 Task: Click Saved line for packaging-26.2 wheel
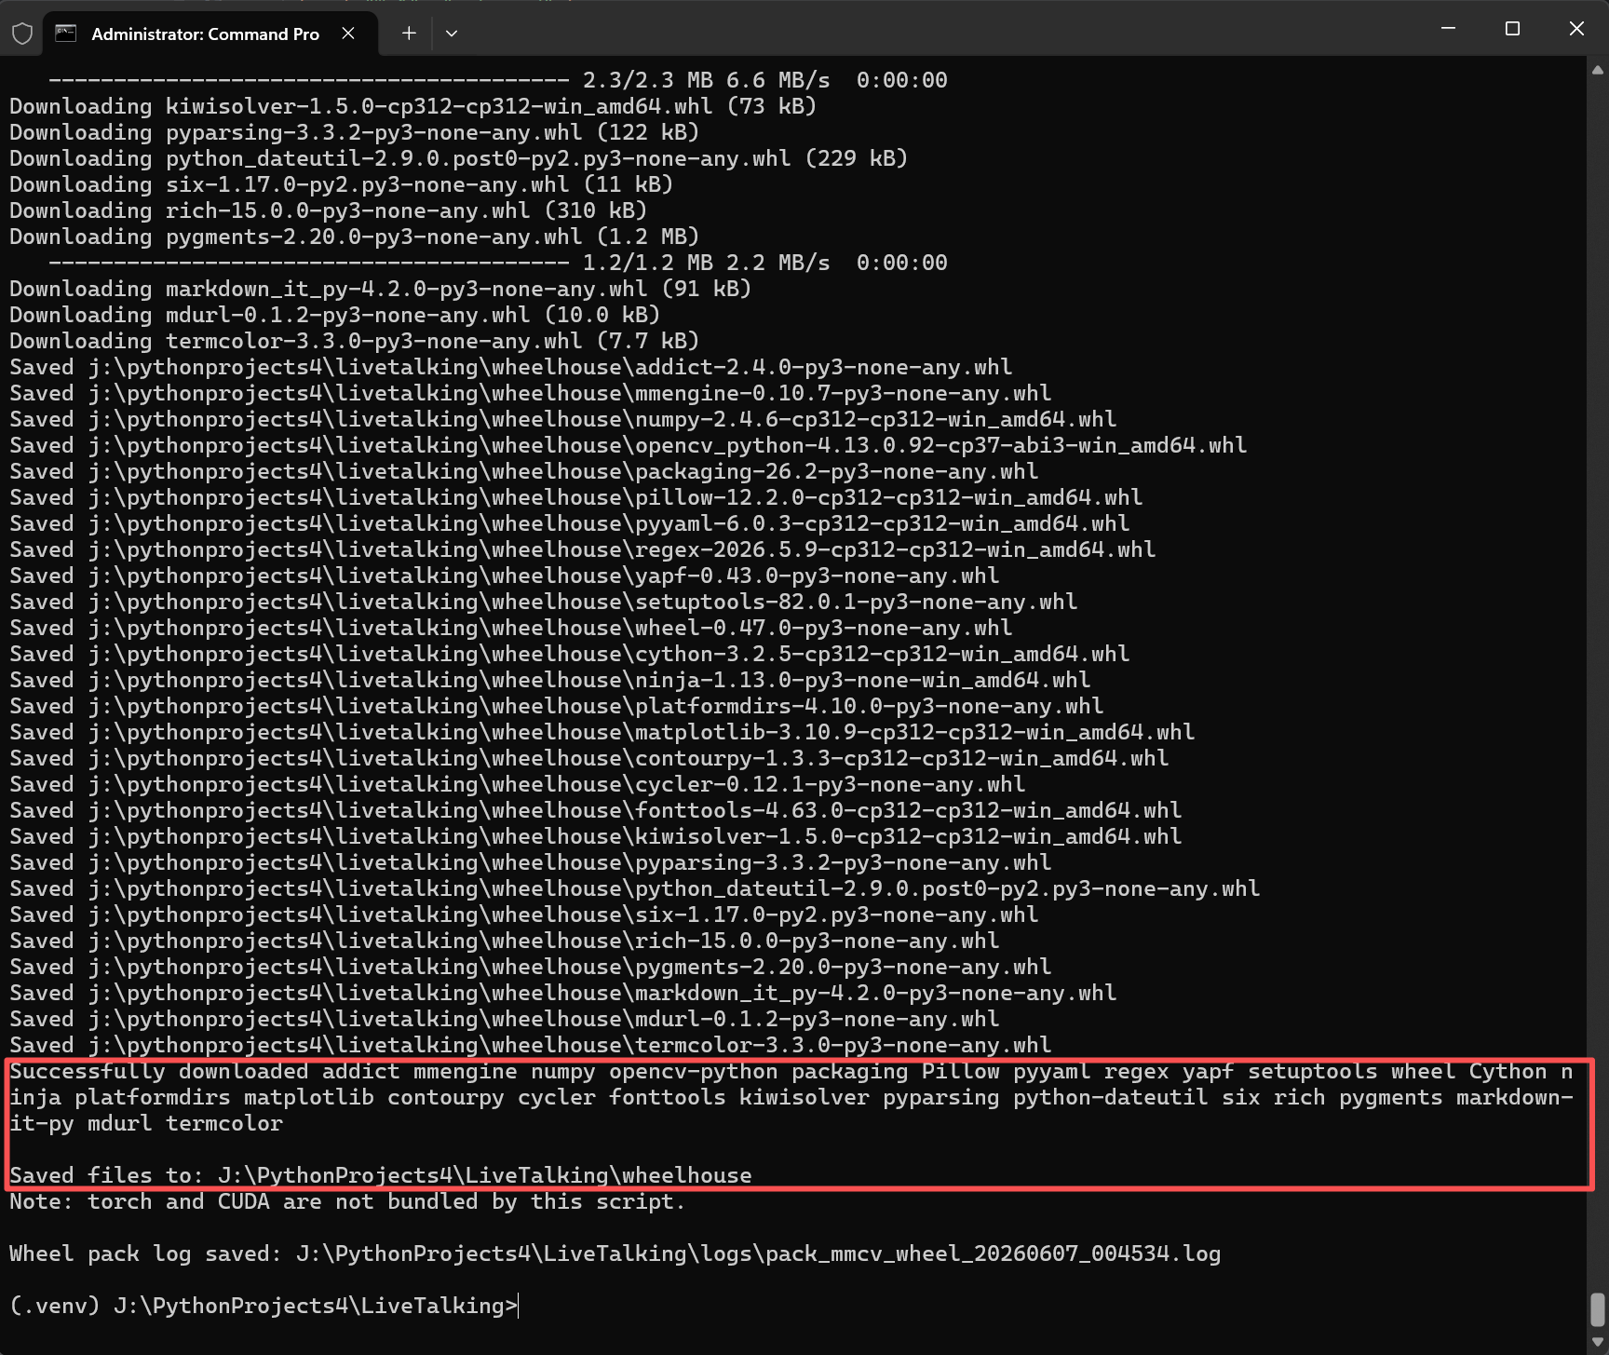pos(523,471)
